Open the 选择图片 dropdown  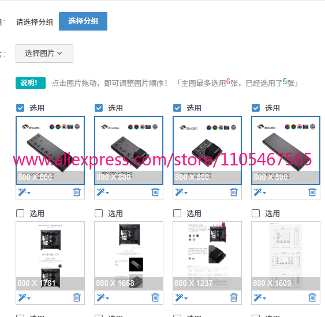[x=44, y=54]
